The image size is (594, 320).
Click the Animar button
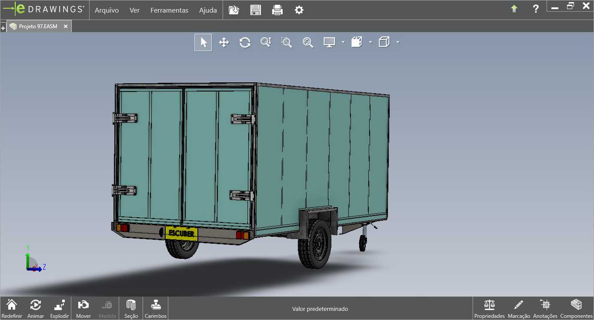(x=36, y=308)
